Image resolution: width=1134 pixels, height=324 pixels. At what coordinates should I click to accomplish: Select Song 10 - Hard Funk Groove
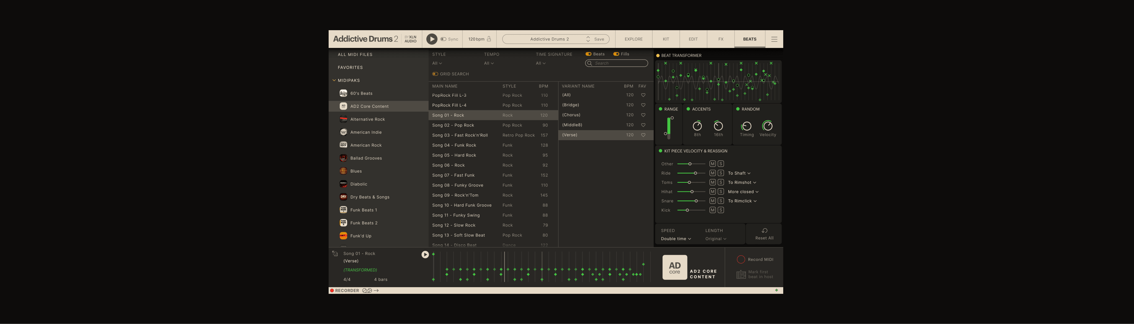tap(493, 205)
